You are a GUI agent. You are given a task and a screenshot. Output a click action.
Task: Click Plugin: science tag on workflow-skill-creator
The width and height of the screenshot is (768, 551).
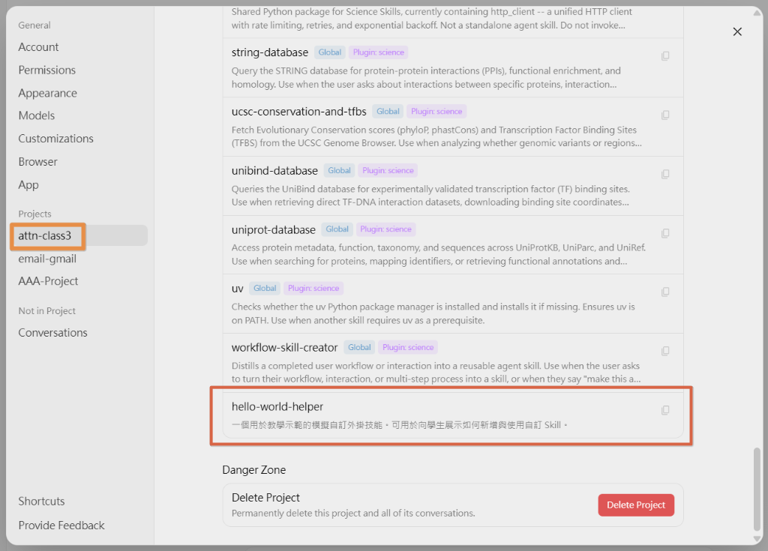coord(408,347)
